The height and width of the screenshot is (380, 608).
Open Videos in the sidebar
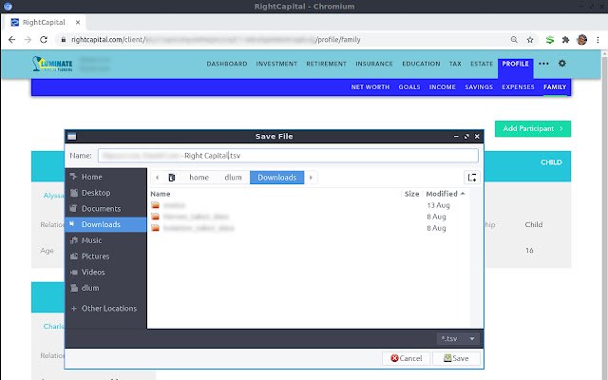pos(105,273)
